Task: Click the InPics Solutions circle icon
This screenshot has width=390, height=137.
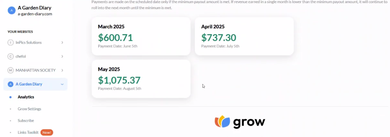Action: tap(11, 42)
